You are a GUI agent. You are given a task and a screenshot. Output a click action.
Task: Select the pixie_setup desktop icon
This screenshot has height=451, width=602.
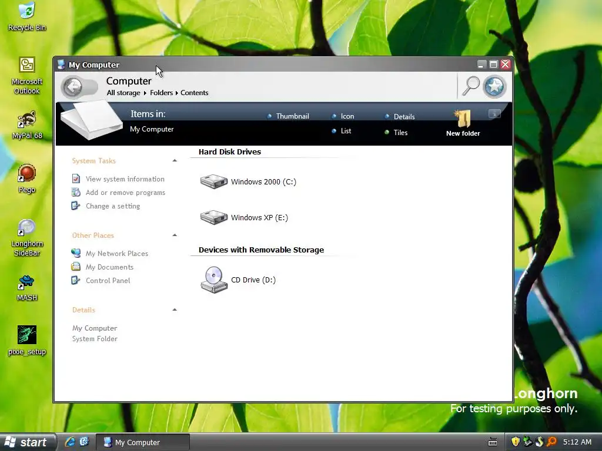(27, 341)
